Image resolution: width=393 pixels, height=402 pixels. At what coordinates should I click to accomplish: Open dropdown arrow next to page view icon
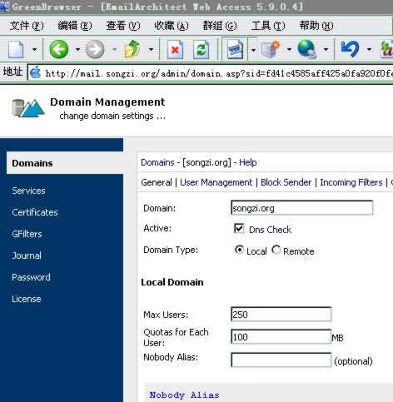tap(253, 50)
